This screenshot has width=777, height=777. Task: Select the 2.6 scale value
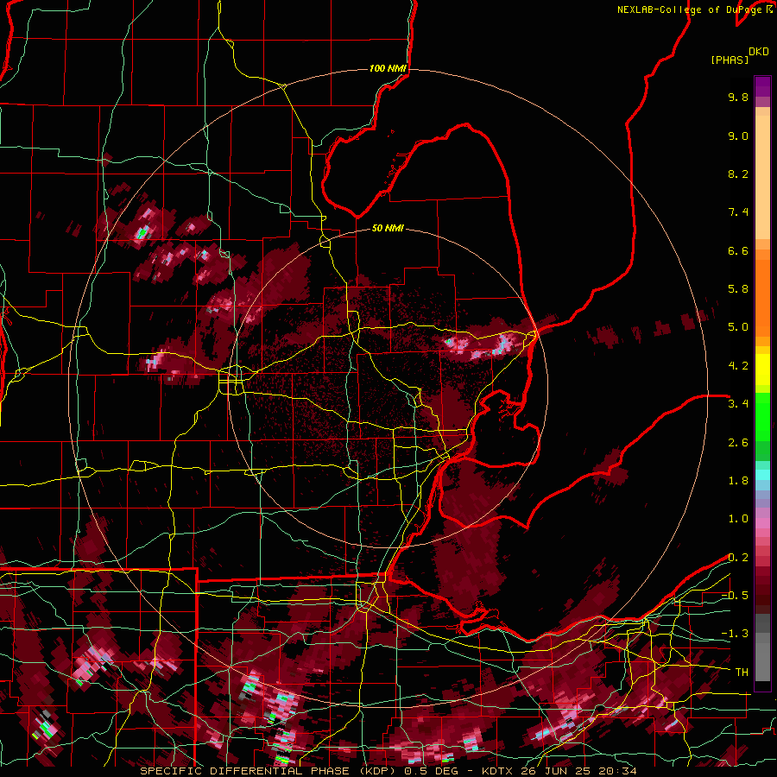(738, 443)
